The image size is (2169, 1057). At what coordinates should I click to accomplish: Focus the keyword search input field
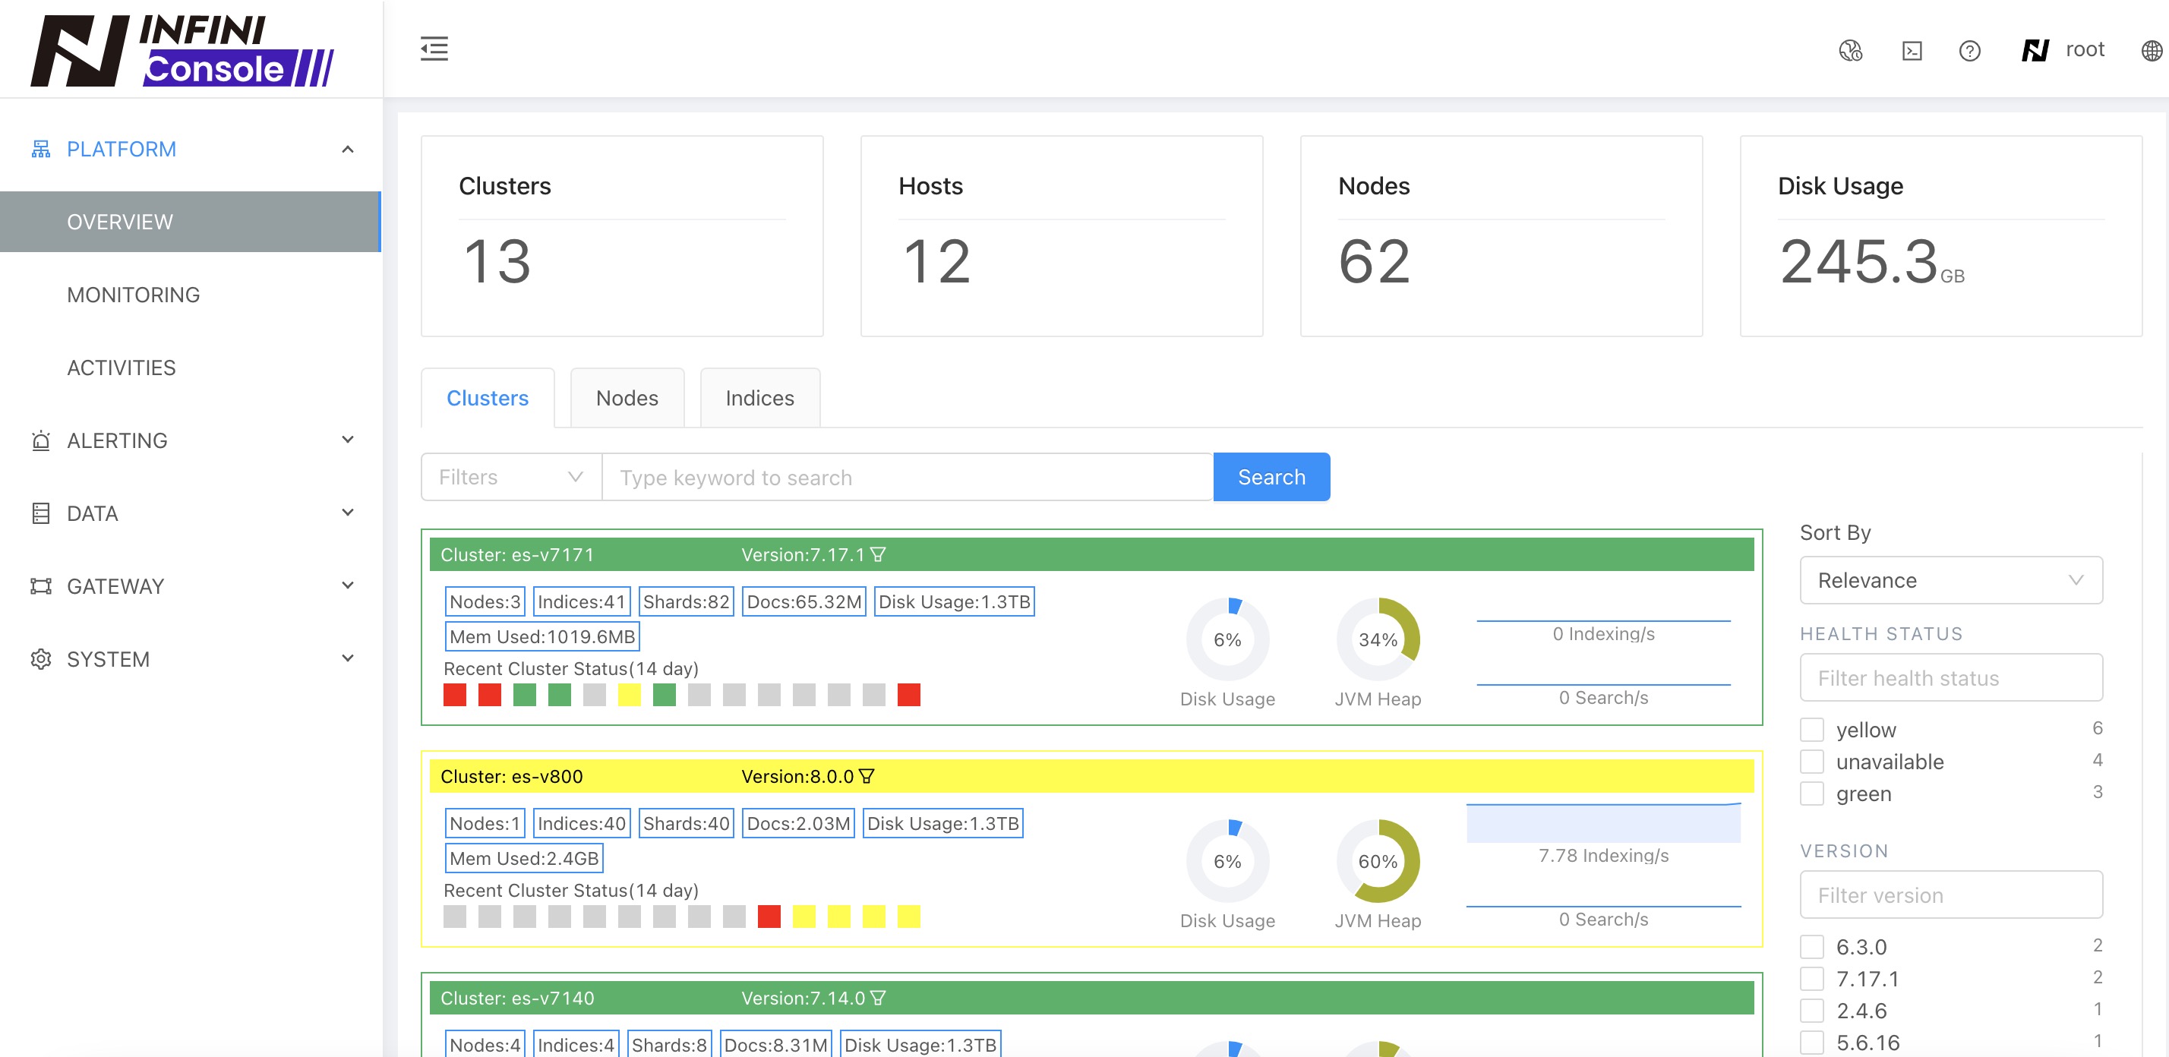tap(907, 477)
